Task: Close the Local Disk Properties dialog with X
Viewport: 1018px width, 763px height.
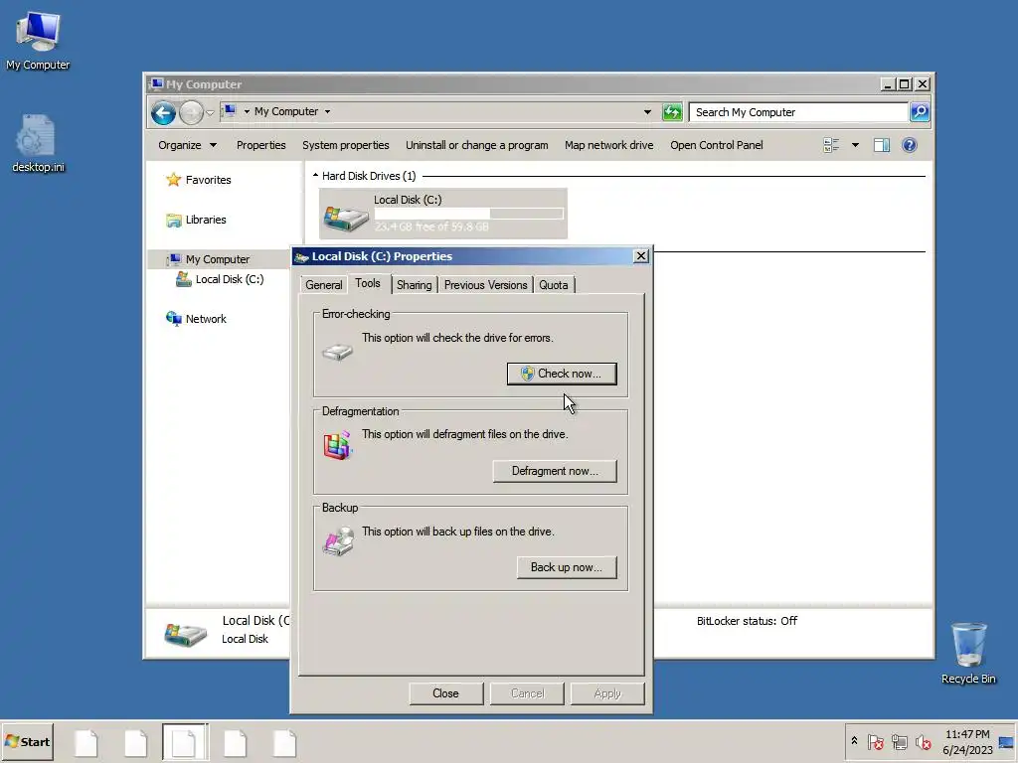Action: [641, 255]
